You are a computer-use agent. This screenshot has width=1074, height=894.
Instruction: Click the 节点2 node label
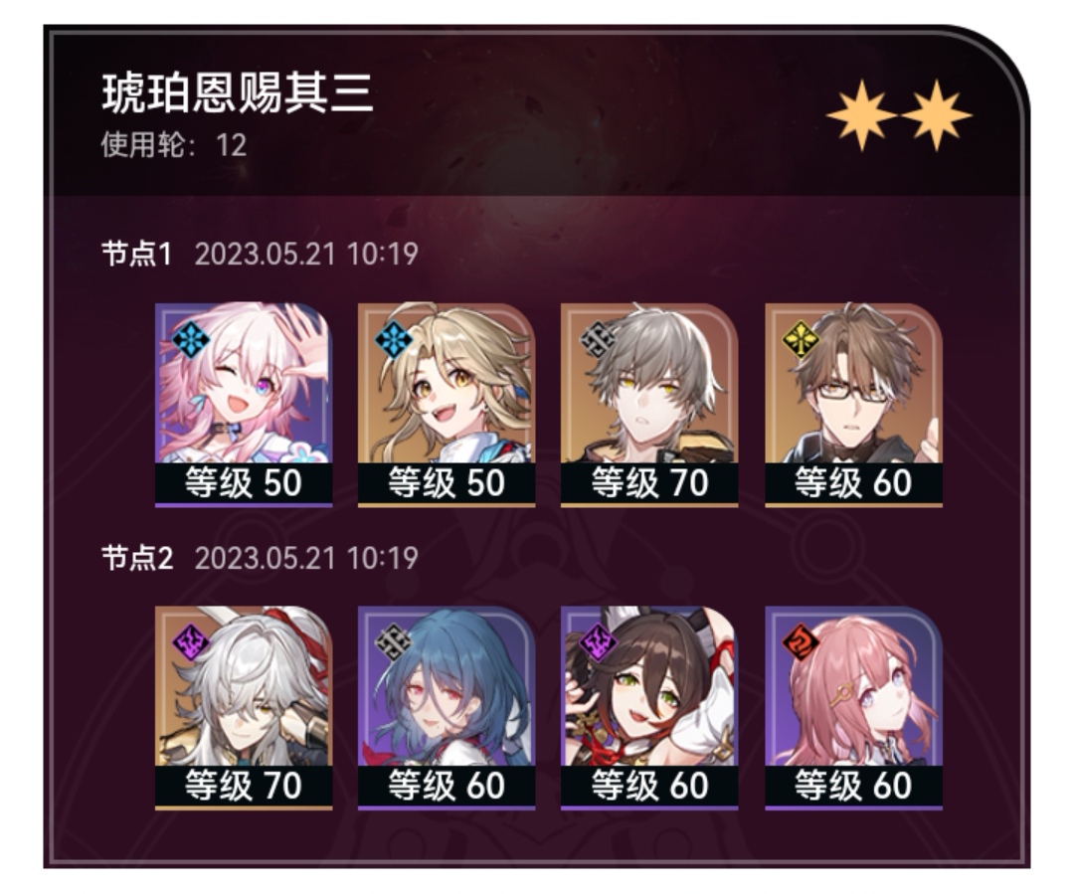pyautogui.click(x=137, y=558)
